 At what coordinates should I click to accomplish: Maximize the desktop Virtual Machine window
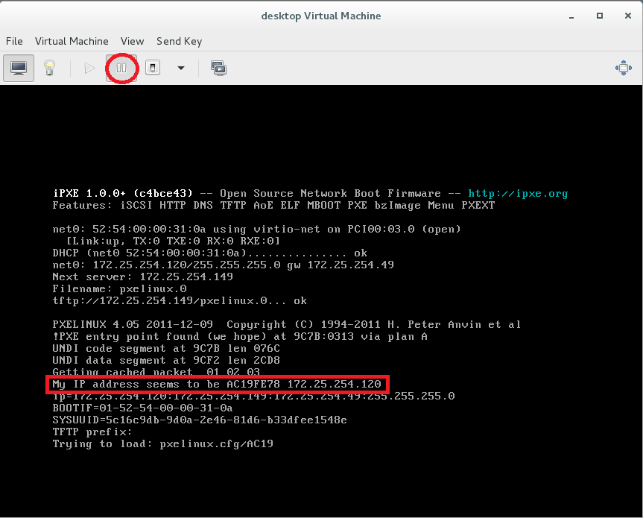(600, 16)
